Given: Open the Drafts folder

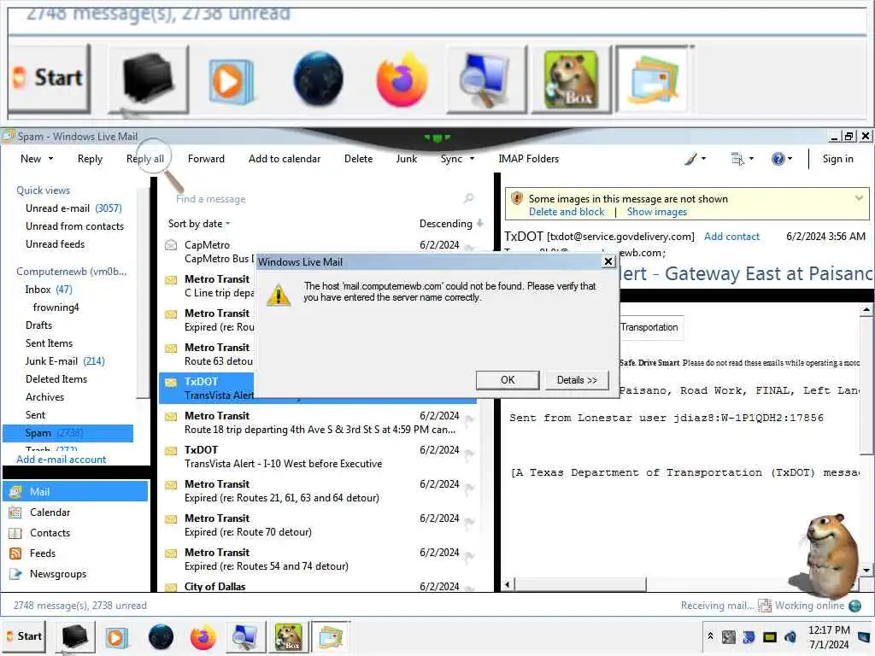Looking at the screenshot, I should pyautogui.click(x=38, y=325).
